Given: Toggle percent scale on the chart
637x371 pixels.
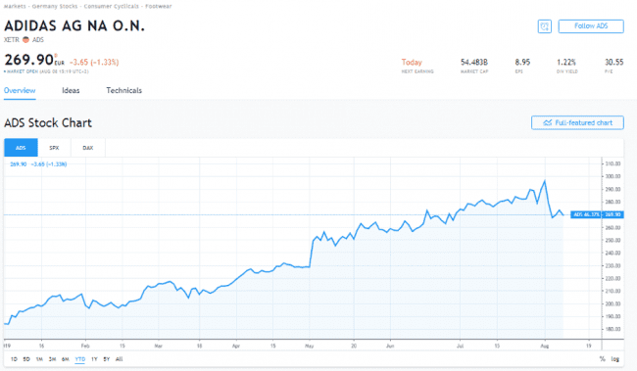Looking at the screenshot, I should point(602,359).
